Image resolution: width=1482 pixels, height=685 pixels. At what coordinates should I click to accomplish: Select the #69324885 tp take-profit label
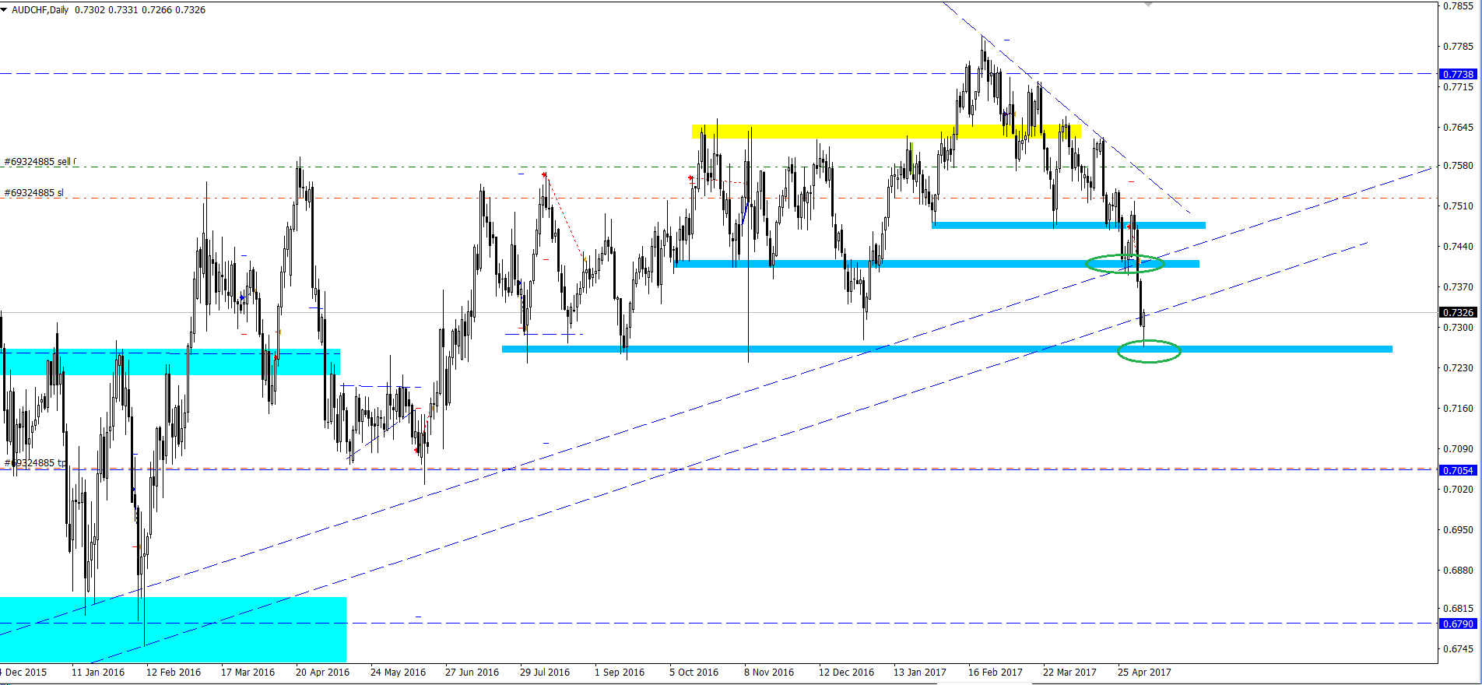point(35,462)
